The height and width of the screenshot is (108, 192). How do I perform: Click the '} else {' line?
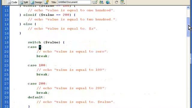pos(28,24)
